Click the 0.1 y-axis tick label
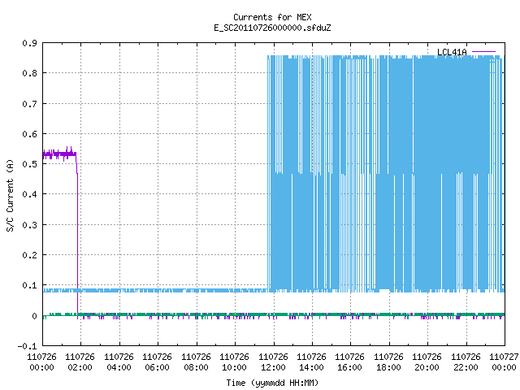520x390 pixels. point(29,285)
